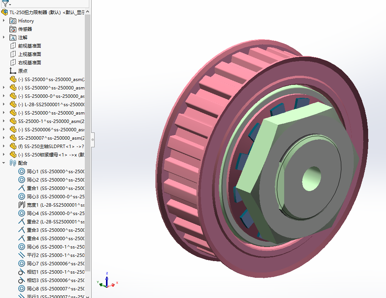Viewport: 386px width, 298px height.
Task: Click the 配合 mates paperclip icon
Action: click(13, 163)
